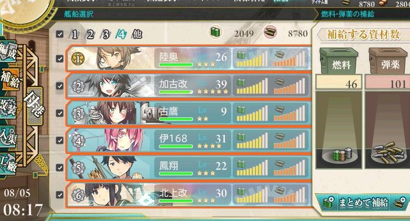This screenshot has width=410, height=221.
Task: Select the 加古改 ship row
Action: pos(189,86)
